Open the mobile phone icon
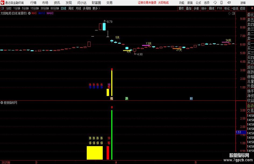The height and width of the screenshot is (164, 254). coord(221,3)
